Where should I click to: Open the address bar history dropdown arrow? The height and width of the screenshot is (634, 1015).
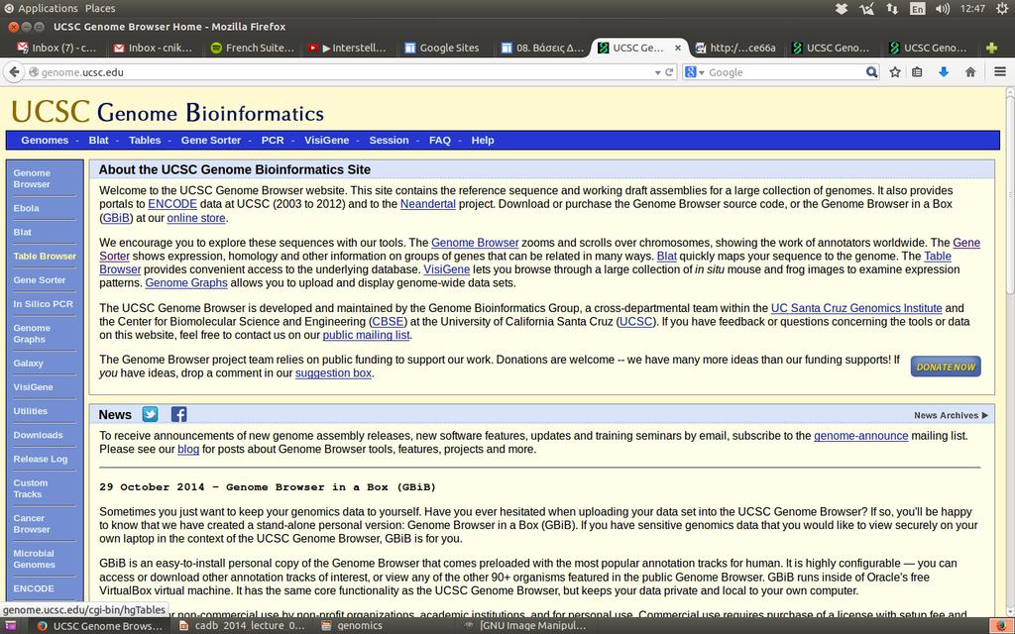click(x=658, y=72)
